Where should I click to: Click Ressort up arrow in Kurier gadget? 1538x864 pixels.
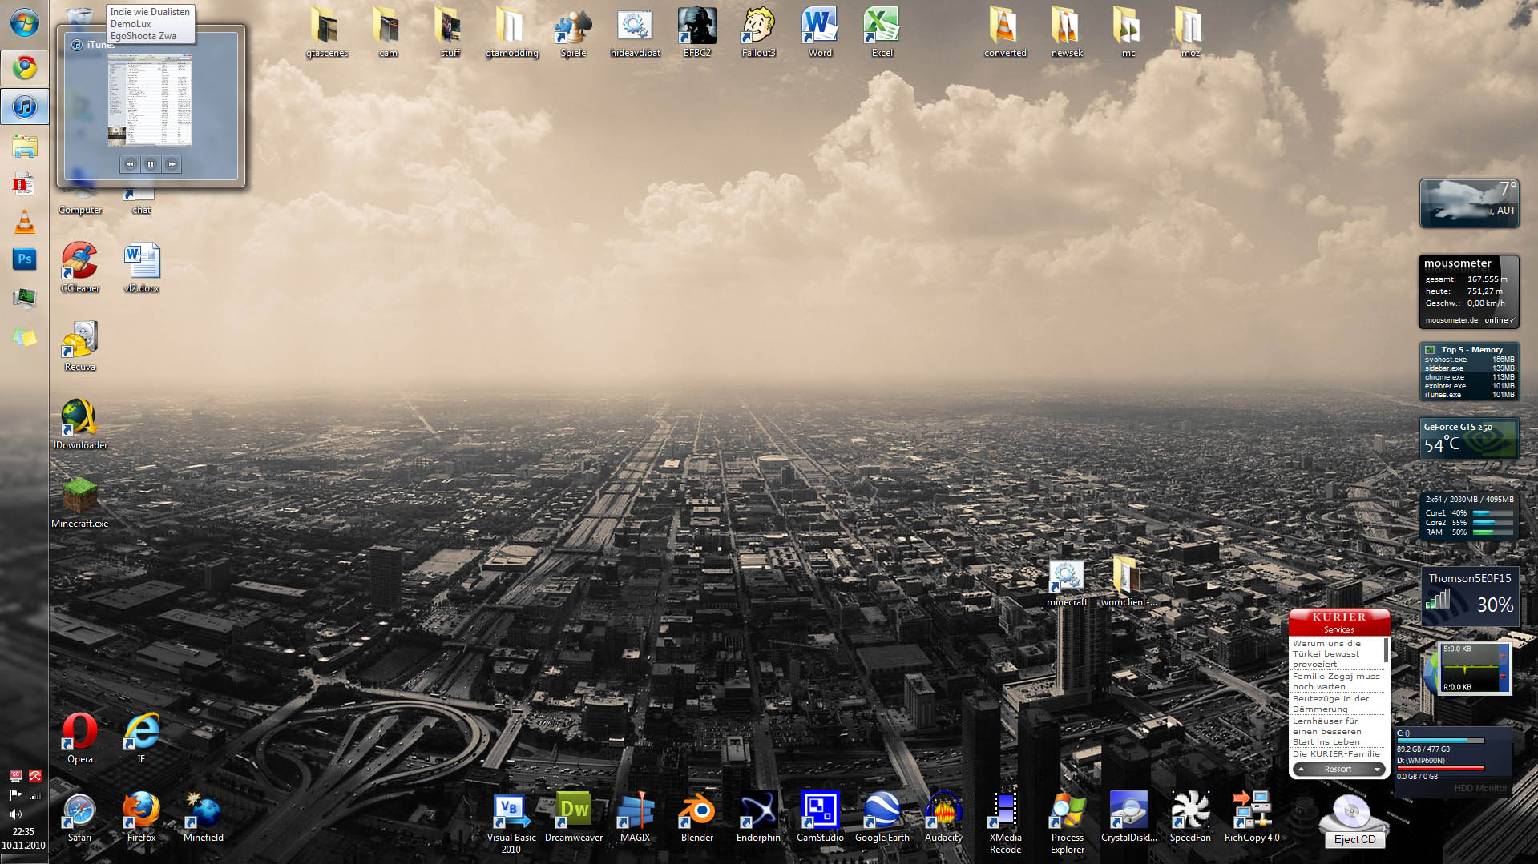click(1302, 770)
